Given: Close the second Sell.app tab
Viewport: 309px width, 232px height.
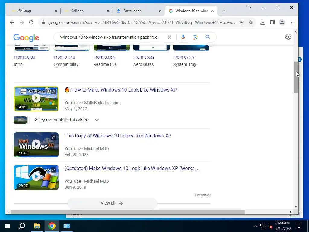Looking at the screenshot, I should (x=108, y=11).
